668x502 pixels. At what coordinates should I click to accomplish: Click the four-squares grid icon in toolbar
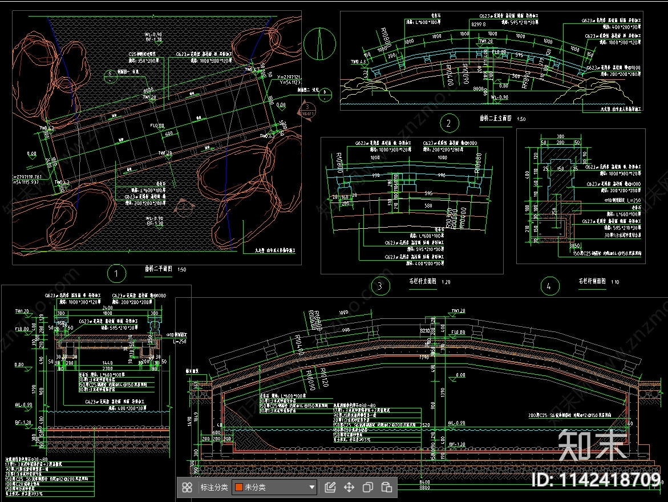point(187,487)
